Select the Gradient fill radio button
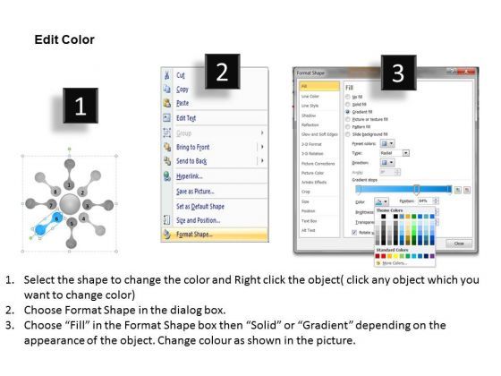 coord(348,112)
